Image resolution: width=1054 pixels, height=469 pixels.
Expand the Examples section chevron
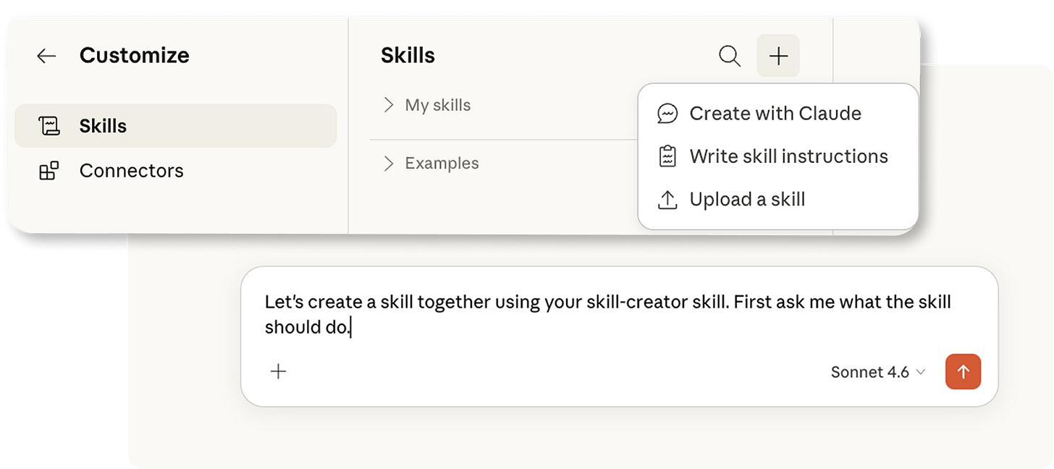pos(389,164)
